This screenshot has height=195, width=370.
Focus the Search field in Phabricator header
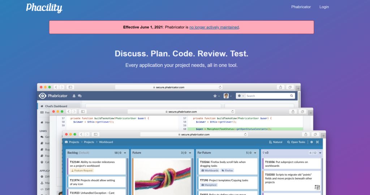pos(266,96)
